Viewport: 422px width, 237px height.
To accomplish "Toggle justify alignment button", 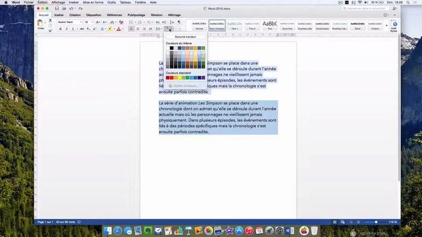I will pyautogui.click(x=151, y=29).
